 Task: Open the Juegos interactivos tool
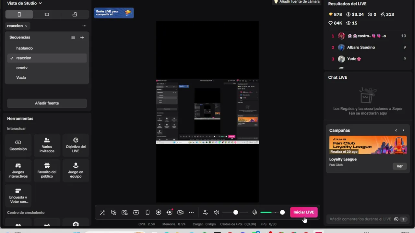click(18, 171)
